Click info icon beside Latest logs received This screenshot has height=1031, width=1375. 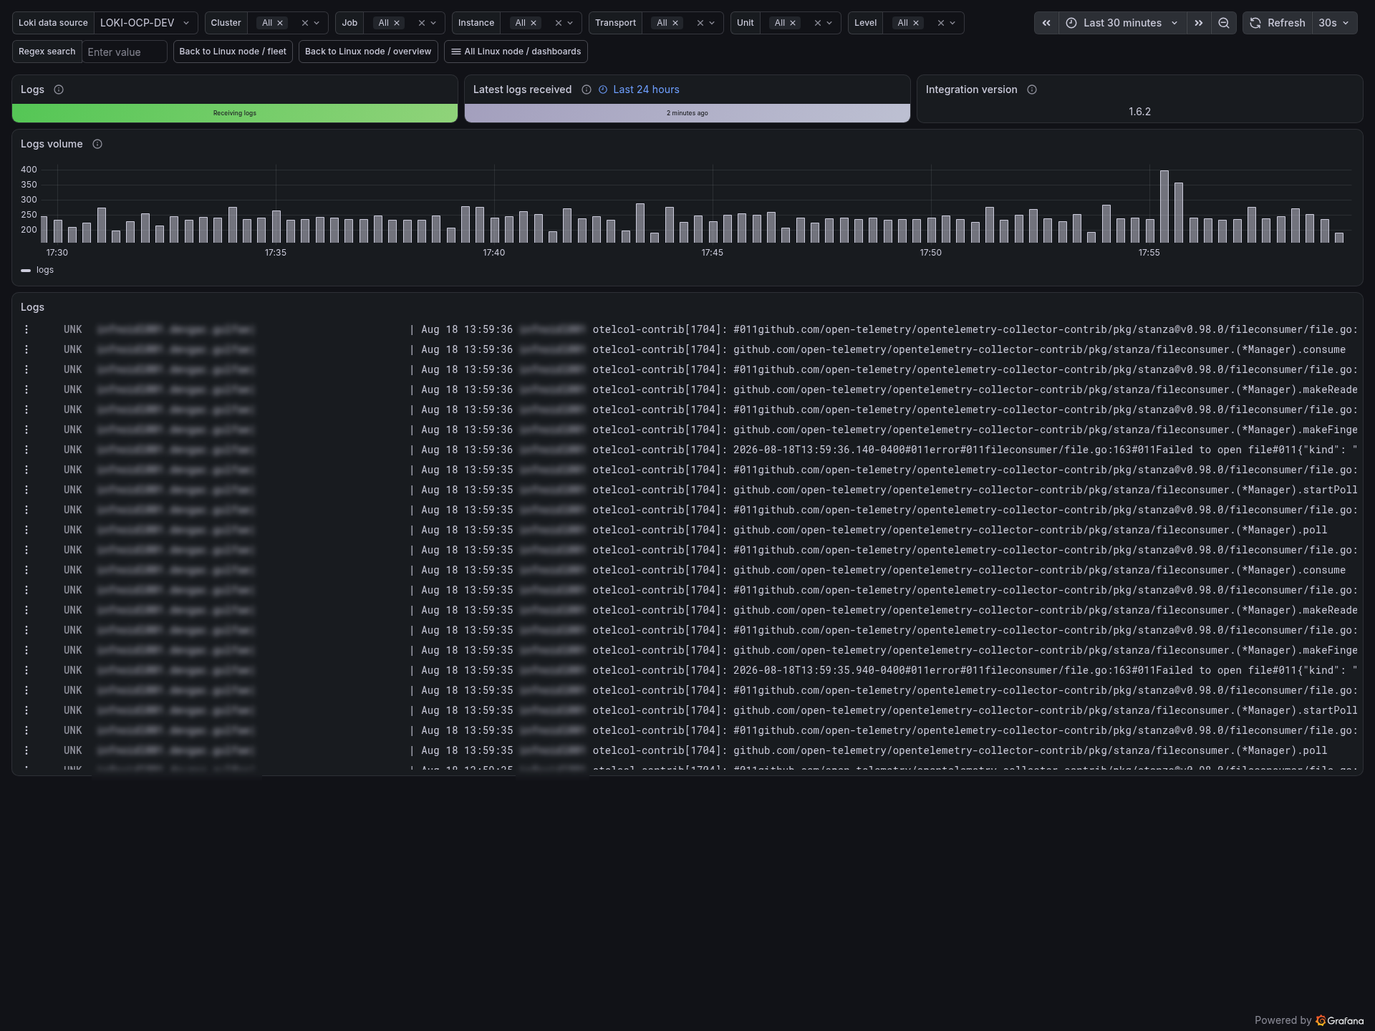587,89
